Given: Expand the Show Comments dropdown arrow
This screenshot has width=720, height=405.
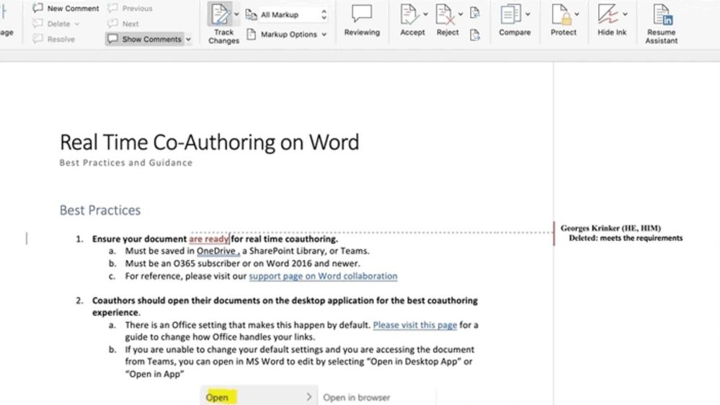Looking at the screenshot, I should coord(188,40).
